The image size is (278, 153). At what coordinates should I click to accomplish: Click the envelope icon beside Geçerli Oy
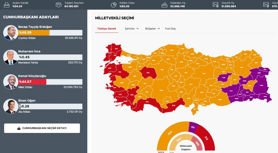click(x=215, y=4)
